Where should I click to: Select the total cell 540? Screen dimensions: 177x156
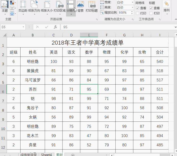point(160,61)
